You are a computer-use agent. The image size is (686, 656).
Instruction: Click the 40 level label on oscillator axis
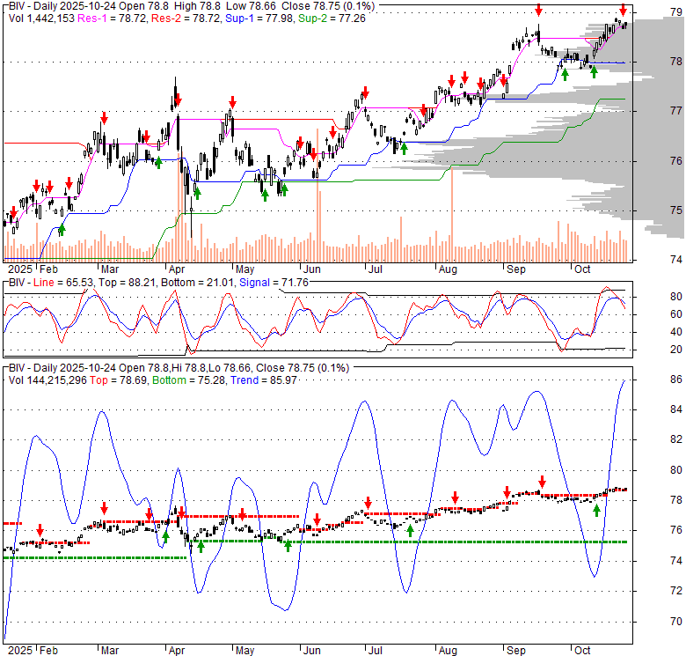[676, 332]
